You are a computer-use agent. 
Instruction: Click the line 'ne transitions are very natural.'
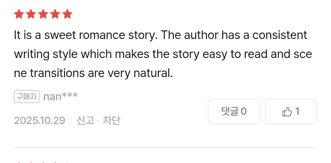(93, 73)
